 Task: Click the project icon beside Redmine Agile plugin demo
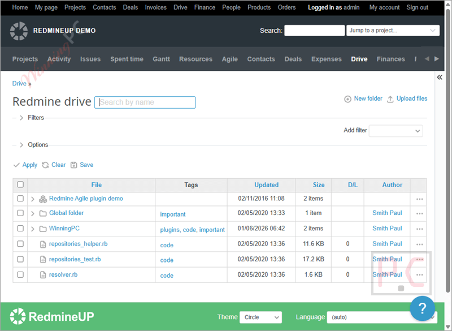pos(43,199)
